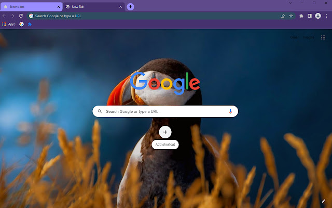This screenshot has width=332, height=208.
Task: Toggle the side panel icon
Action: point(310,16)
